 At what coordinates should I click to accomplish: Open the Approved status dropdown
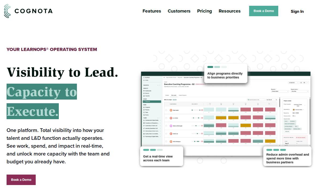pyautogui.click(x=293, y=83)
